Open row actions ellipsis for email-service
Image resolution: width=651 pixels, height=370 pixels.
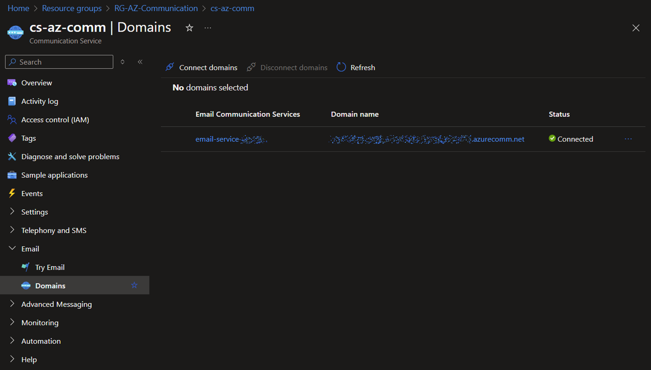point(629,139)
